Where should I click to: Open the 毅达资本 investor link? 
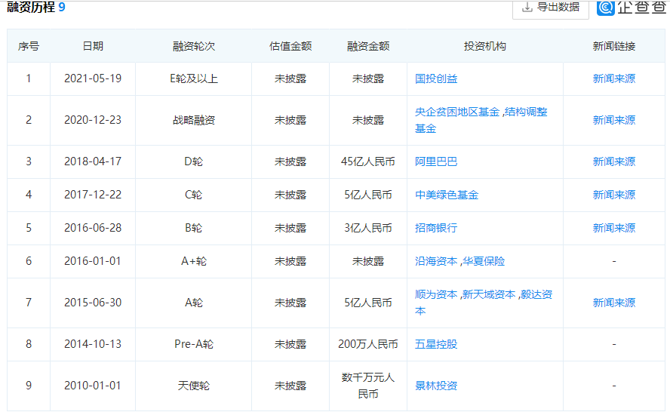(484, 303)
